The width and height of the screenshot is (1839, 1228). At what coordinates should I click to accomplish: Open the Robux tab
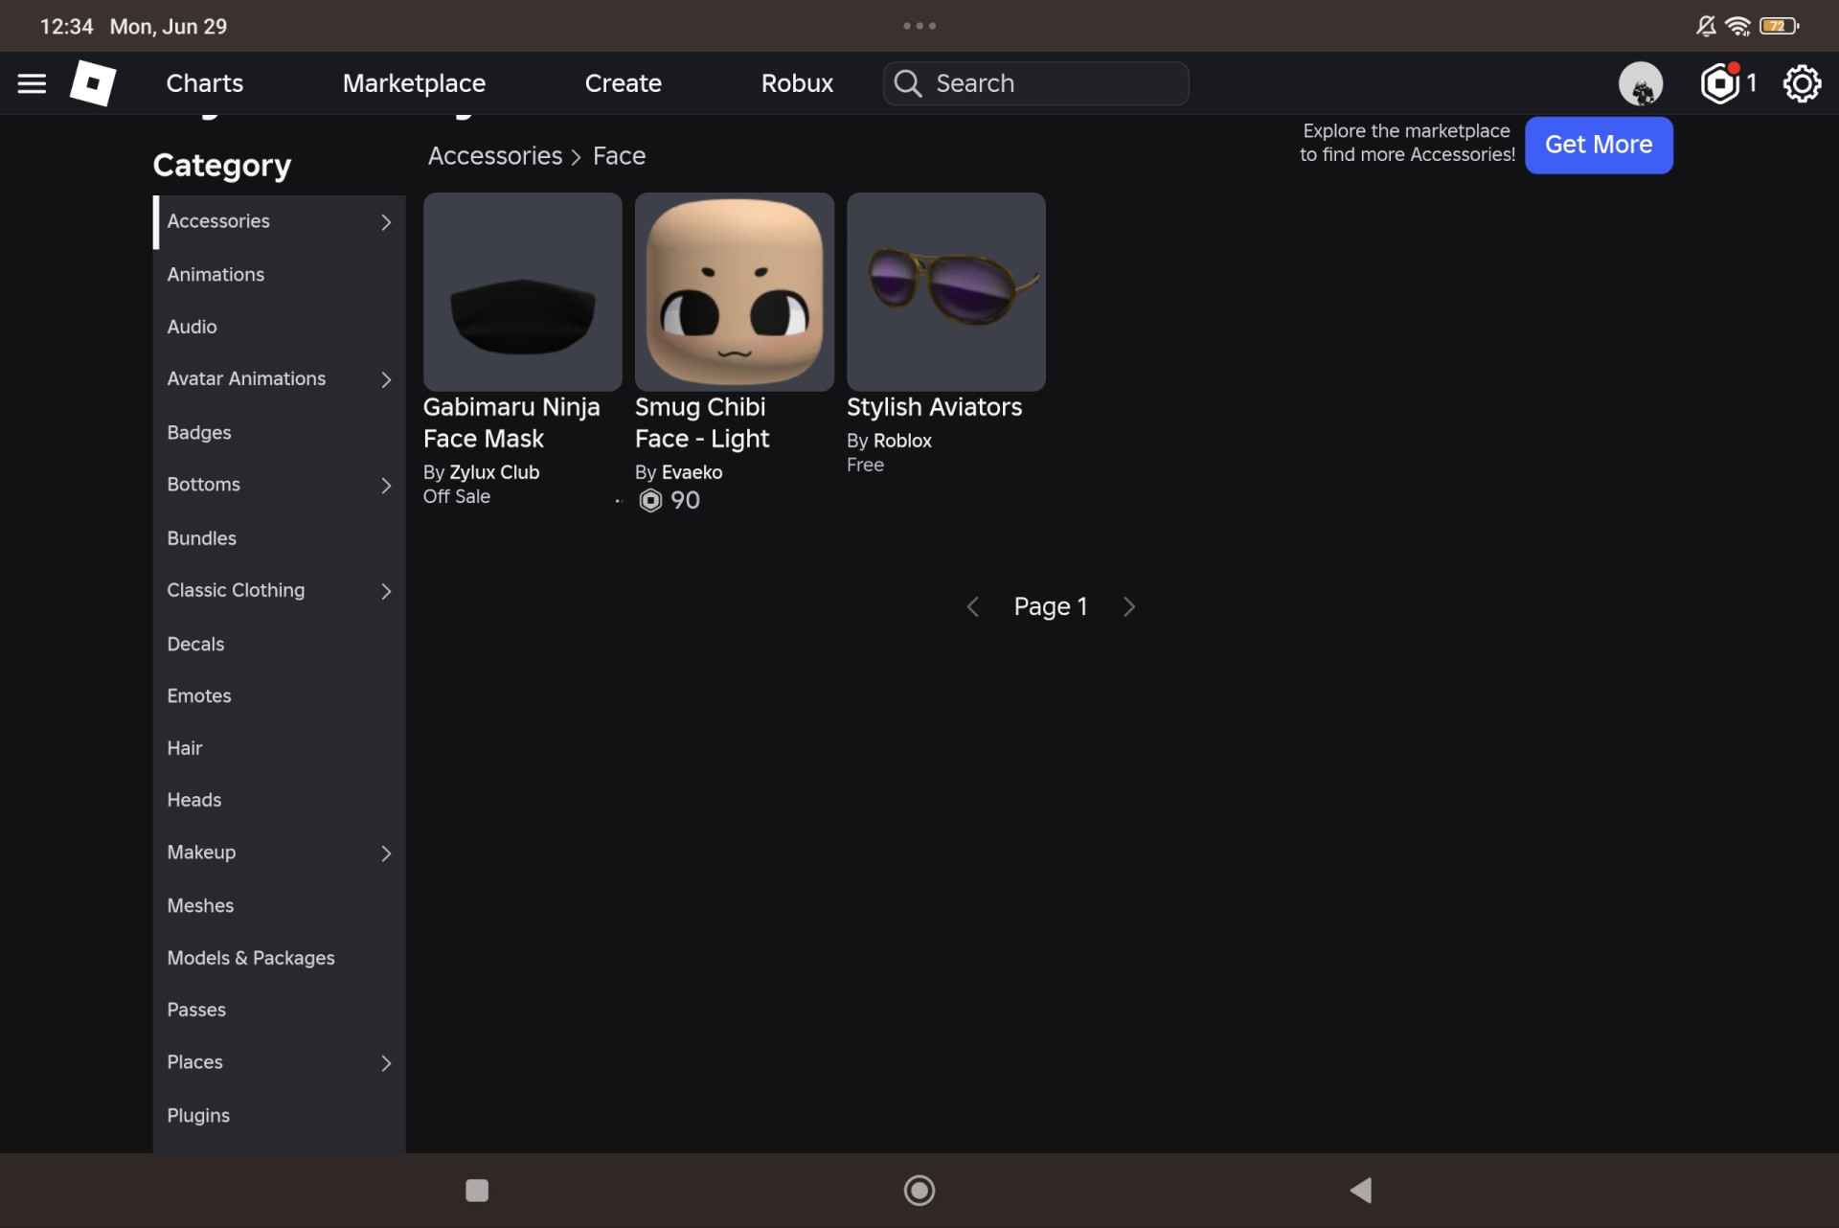(x=797, y=83)
